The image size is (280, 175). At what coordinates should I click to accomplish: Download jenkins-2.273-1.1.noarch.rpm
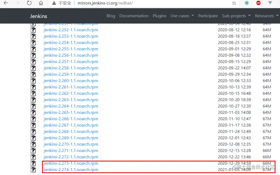point(71,163)
